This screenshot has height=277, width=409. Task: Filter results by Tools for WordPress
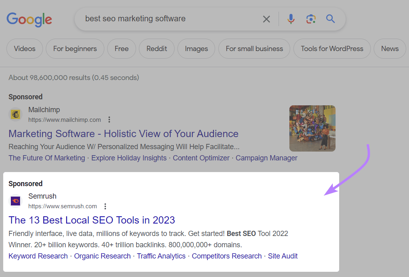point(332,49)
